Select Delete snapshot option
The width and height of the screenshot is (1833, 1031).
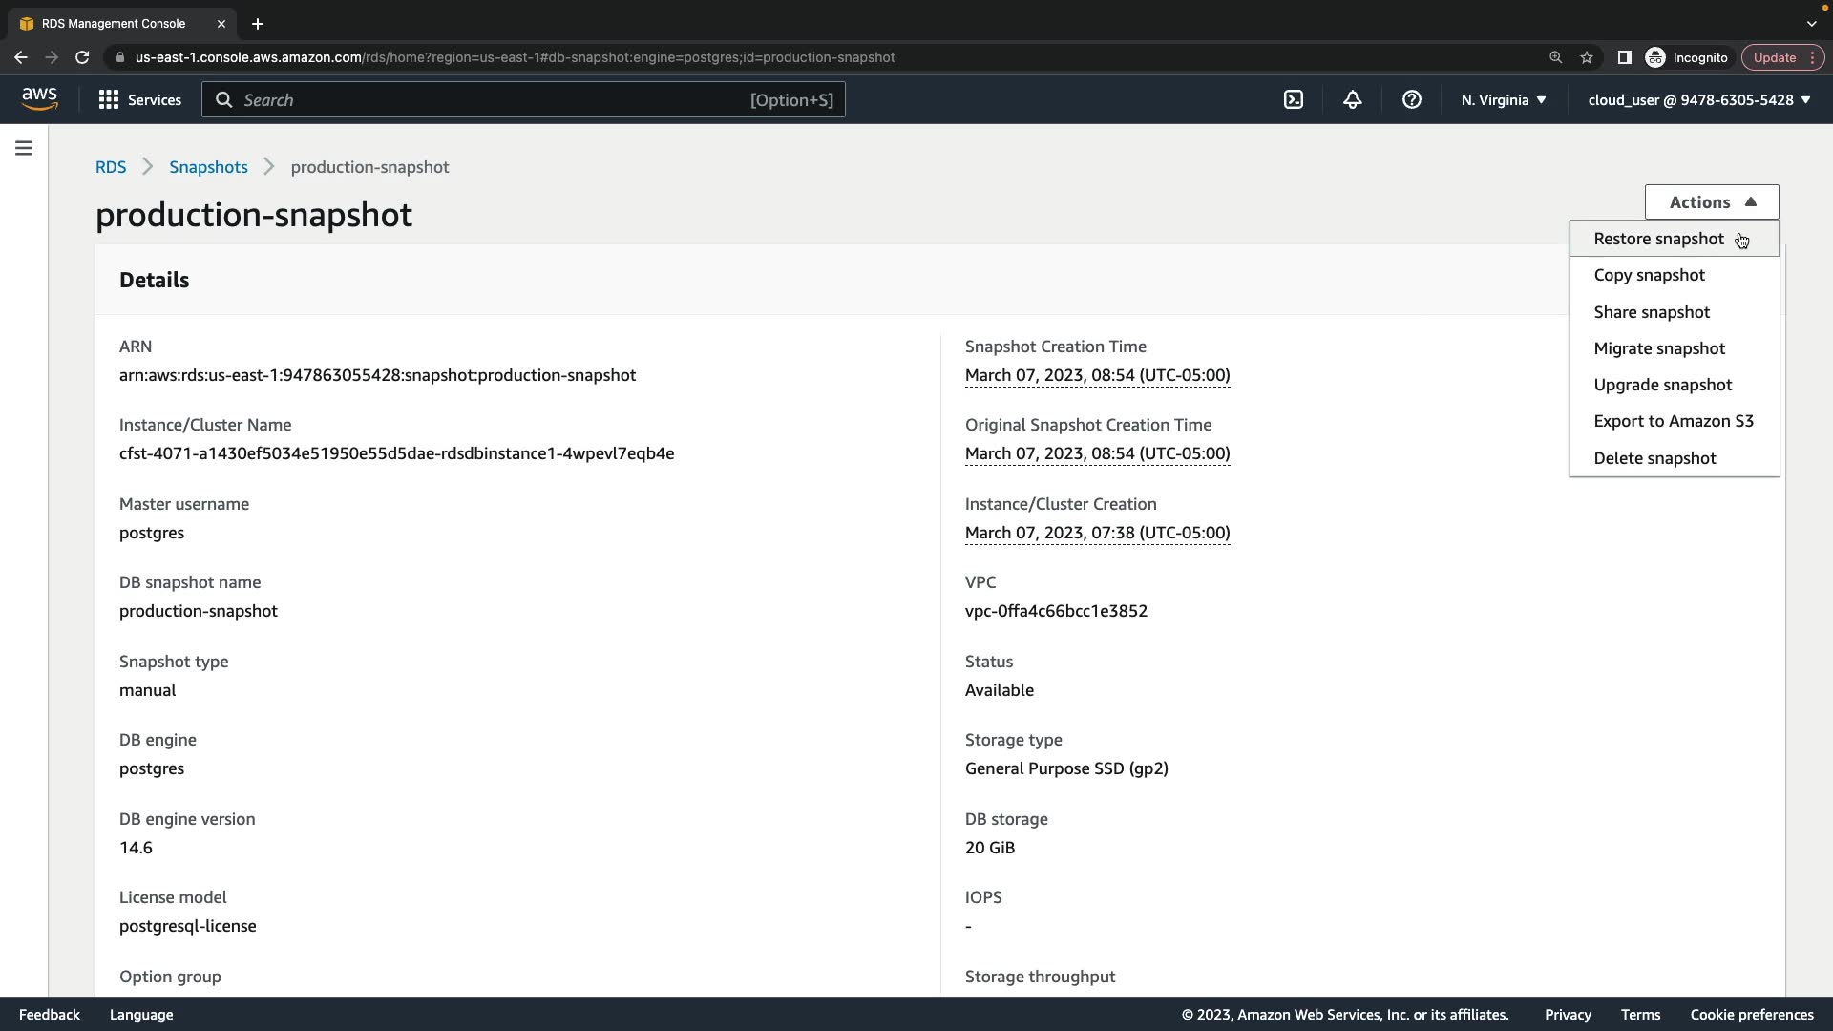[x=1654, y=458]
